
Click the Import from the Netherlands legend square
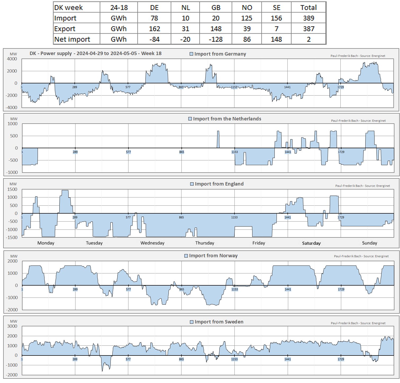(190, 119)
